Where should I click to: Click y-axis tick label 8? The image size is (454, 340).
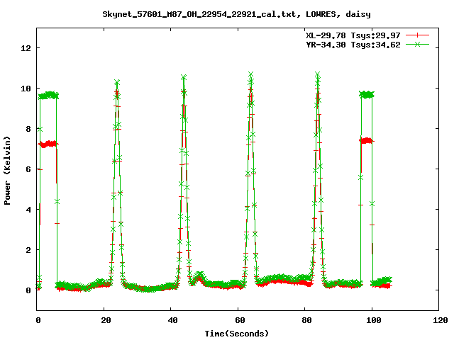[x=28, y=129]
